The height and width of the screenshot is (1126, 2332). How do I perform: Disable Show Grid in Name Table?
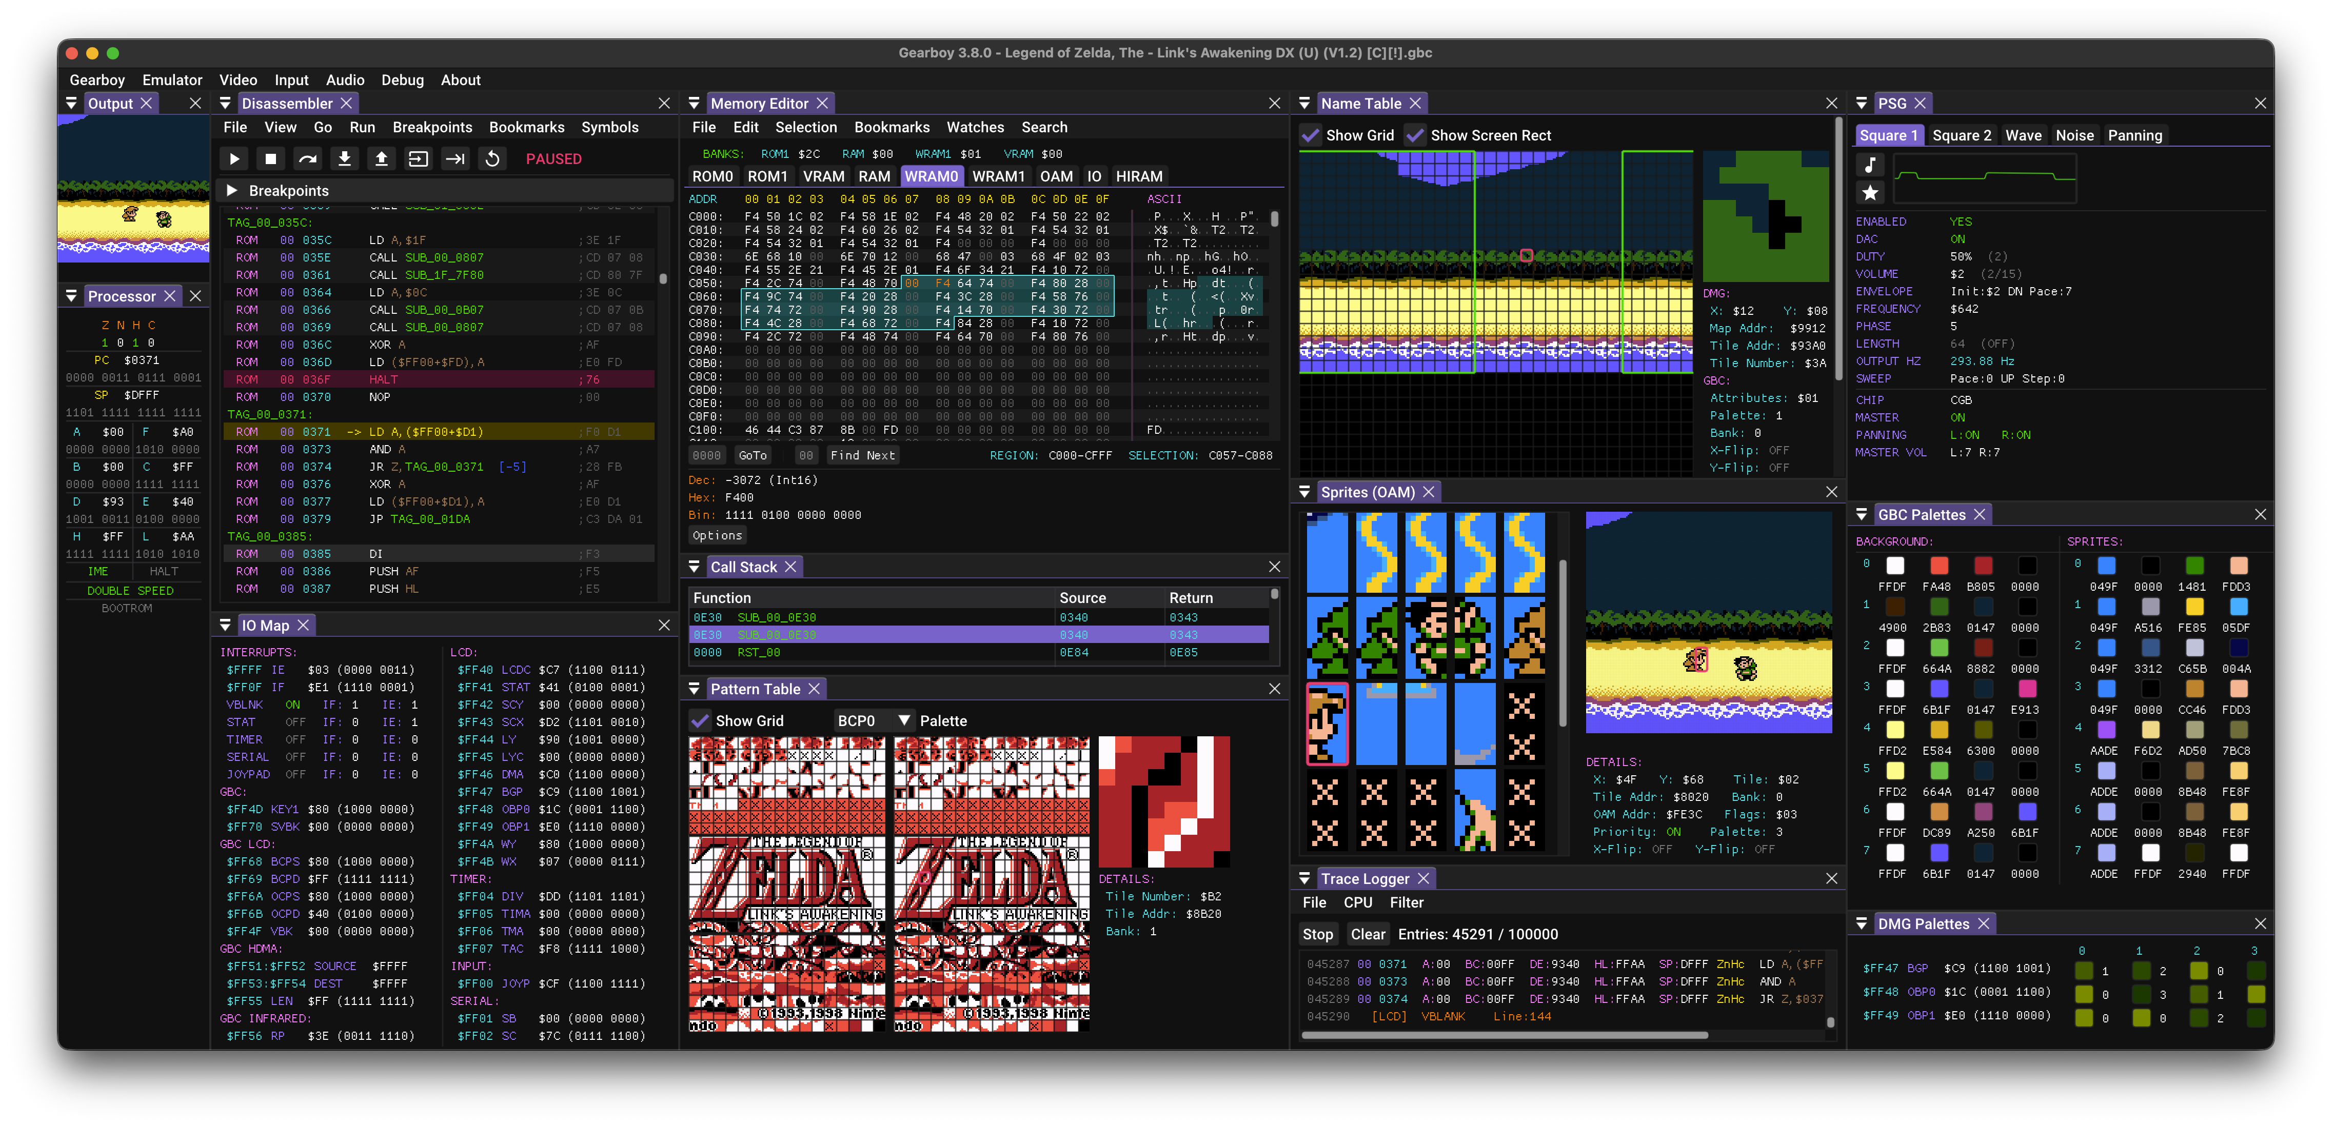click(1310, 136)
